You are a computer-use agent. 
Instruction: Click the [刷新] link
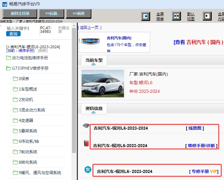pos(42,50)
